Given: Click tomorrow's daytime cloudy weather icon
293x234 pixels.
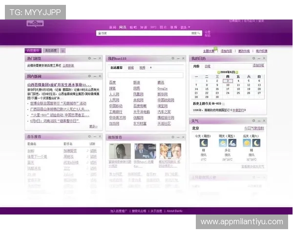Looking at the screenshot, I should click(223, 143).
